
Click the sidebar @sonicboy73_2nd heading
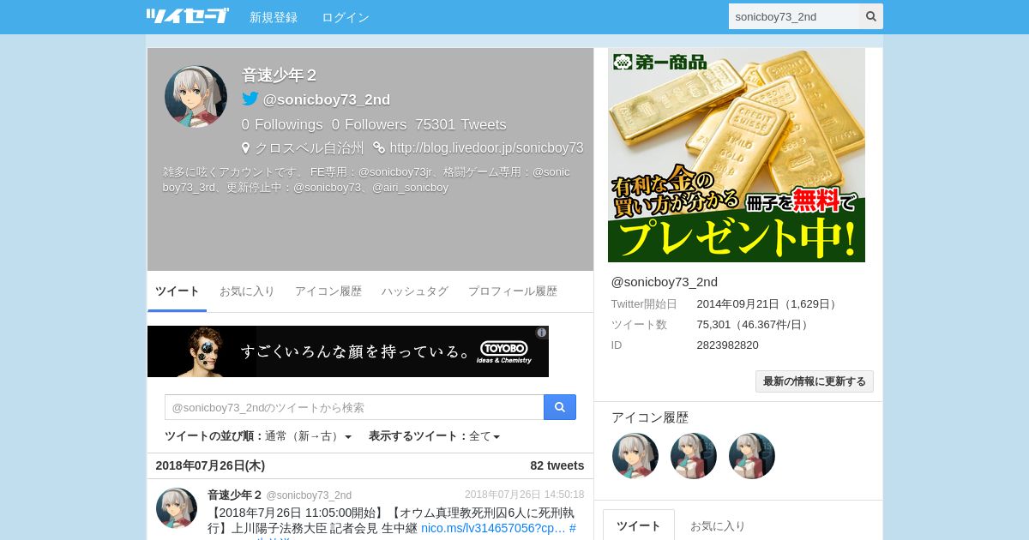click(x=665, y=282)
